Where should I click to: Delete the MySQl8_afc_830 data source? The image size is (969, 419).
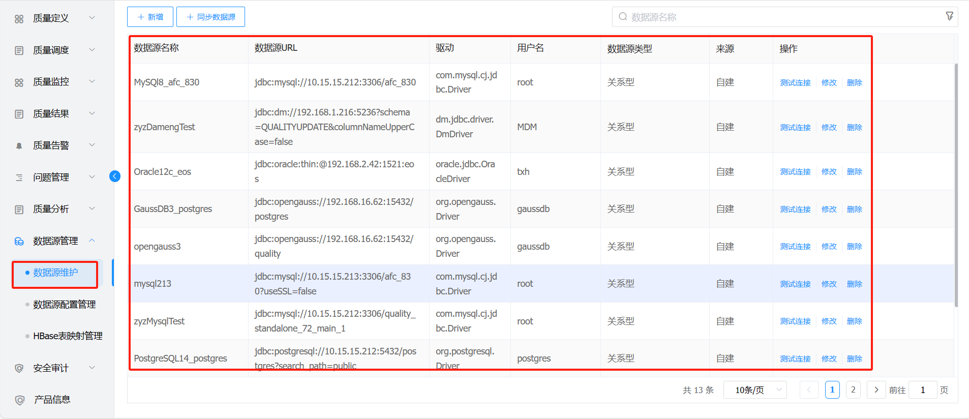(854, 83)
